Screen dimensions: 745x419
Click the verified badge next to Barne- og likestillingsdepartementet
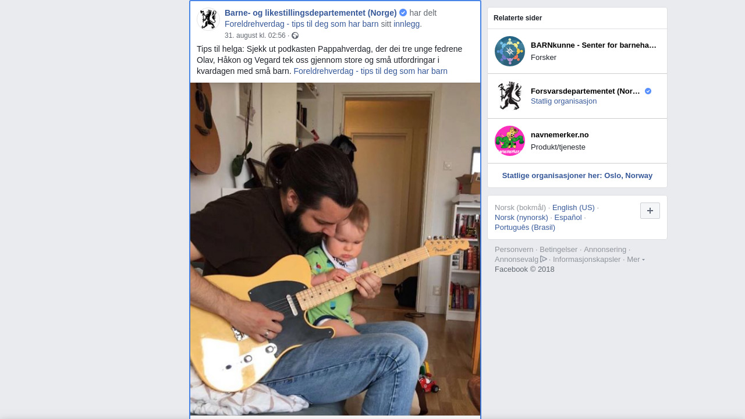tap(403, 13)
